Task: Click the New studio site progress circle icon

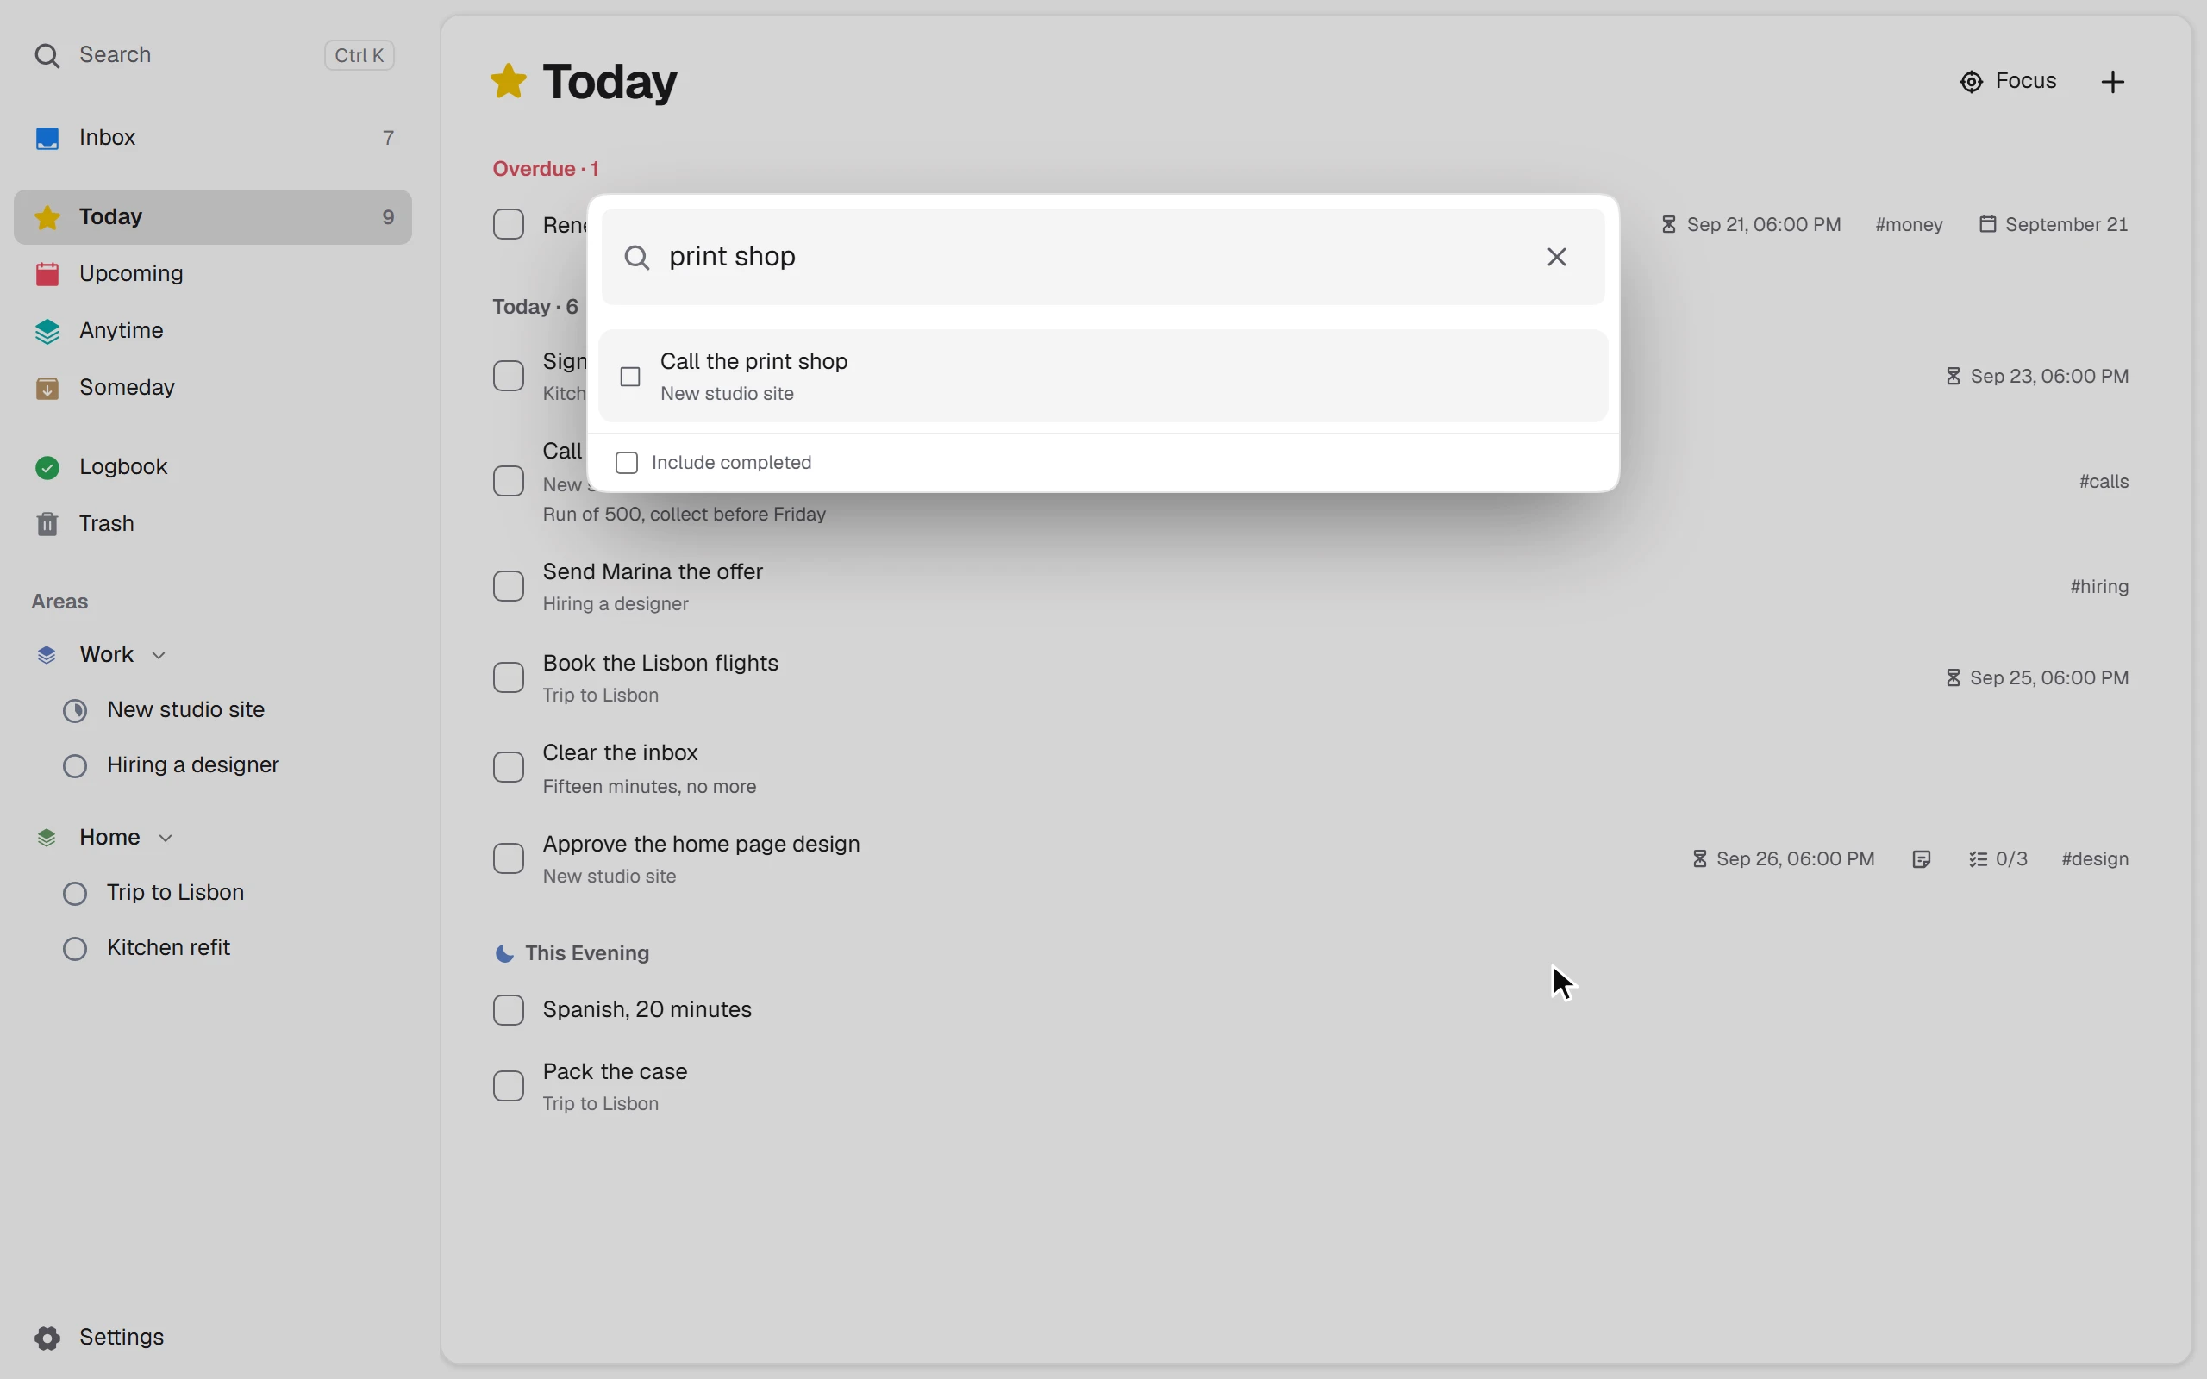Action: point(75,711)
